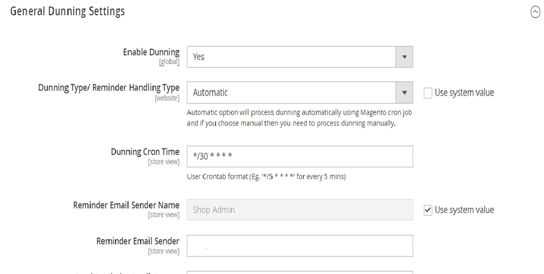
Task: Click the Enable Dunning dropdown arrow
Action: coord(404,57)
